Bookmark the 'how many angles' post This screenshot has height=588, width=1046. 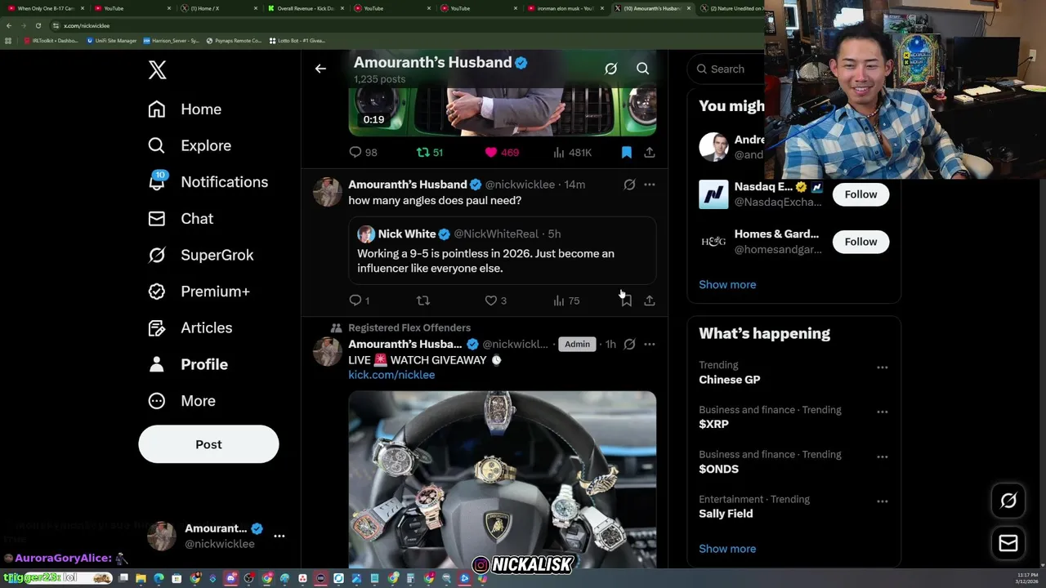coord(626,301)
